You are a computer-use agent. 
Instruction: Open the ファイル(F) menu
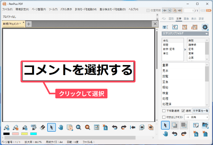[7, 9]
